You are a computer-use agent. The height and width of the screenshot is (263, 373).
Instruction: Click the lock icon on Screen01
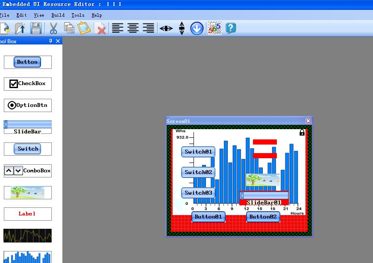click(x=302, y=132)
